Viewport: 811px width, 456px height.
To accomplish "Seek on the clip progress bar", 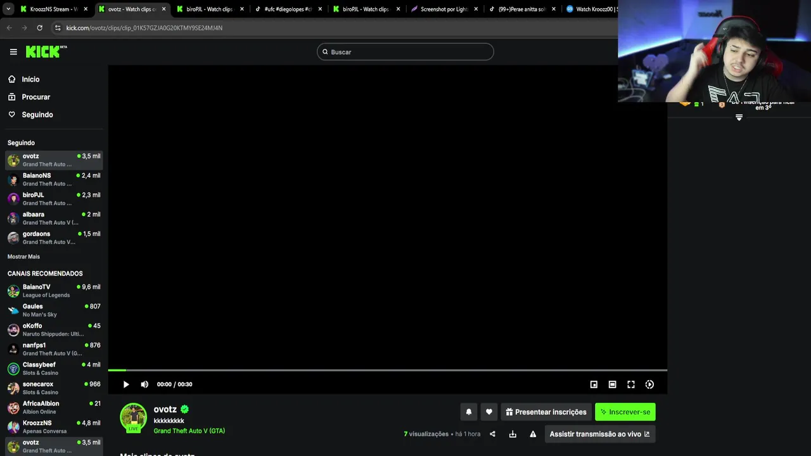I will point(387,370).
